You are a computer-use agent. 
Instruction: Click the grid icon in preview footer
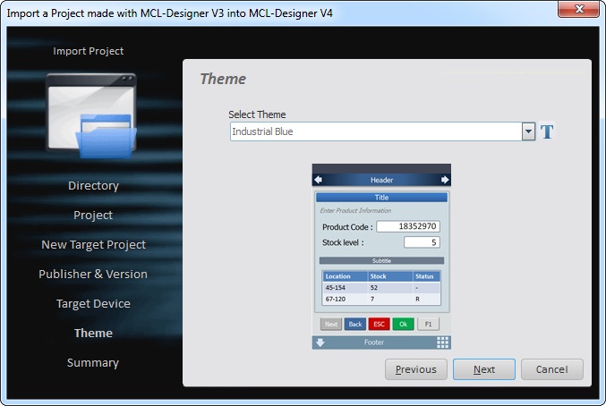click(x=443, y=343)
